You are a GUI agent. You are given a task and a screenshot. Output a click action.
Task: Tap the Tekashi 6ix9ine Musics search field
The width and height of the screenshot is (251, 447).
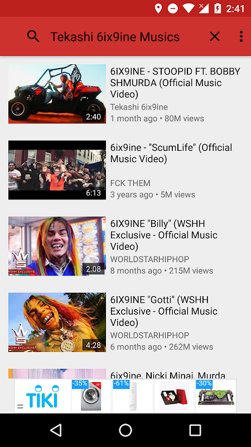(x=115, y=37)
